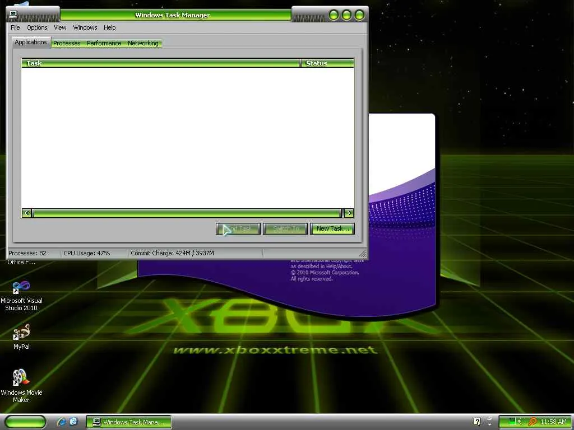The image size is (574, 430).
Task: Sort list by the Task column header
Action: 161,63
